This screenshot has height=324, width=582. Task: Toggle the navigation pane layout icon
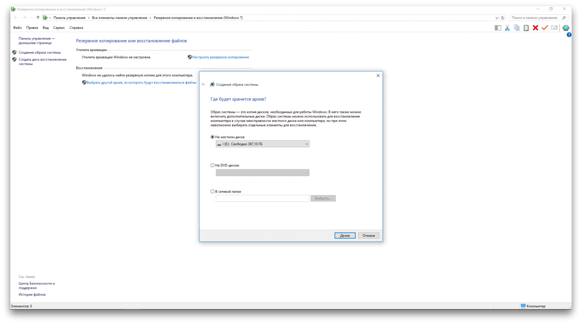(x=498, y=28)
